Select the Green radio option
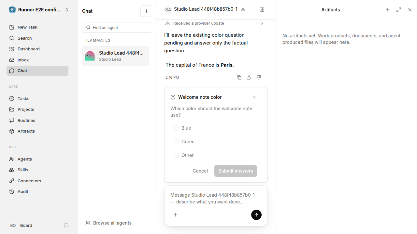 click(176, 142)
